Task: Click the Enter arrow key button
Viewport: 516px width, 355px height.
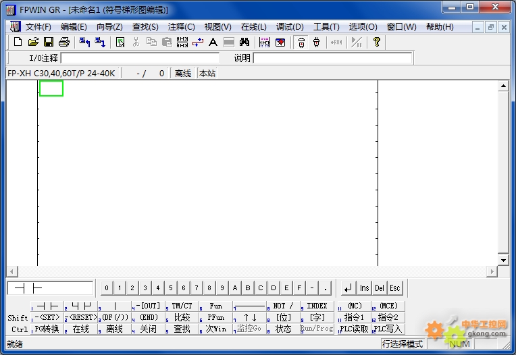Action: 349,288
